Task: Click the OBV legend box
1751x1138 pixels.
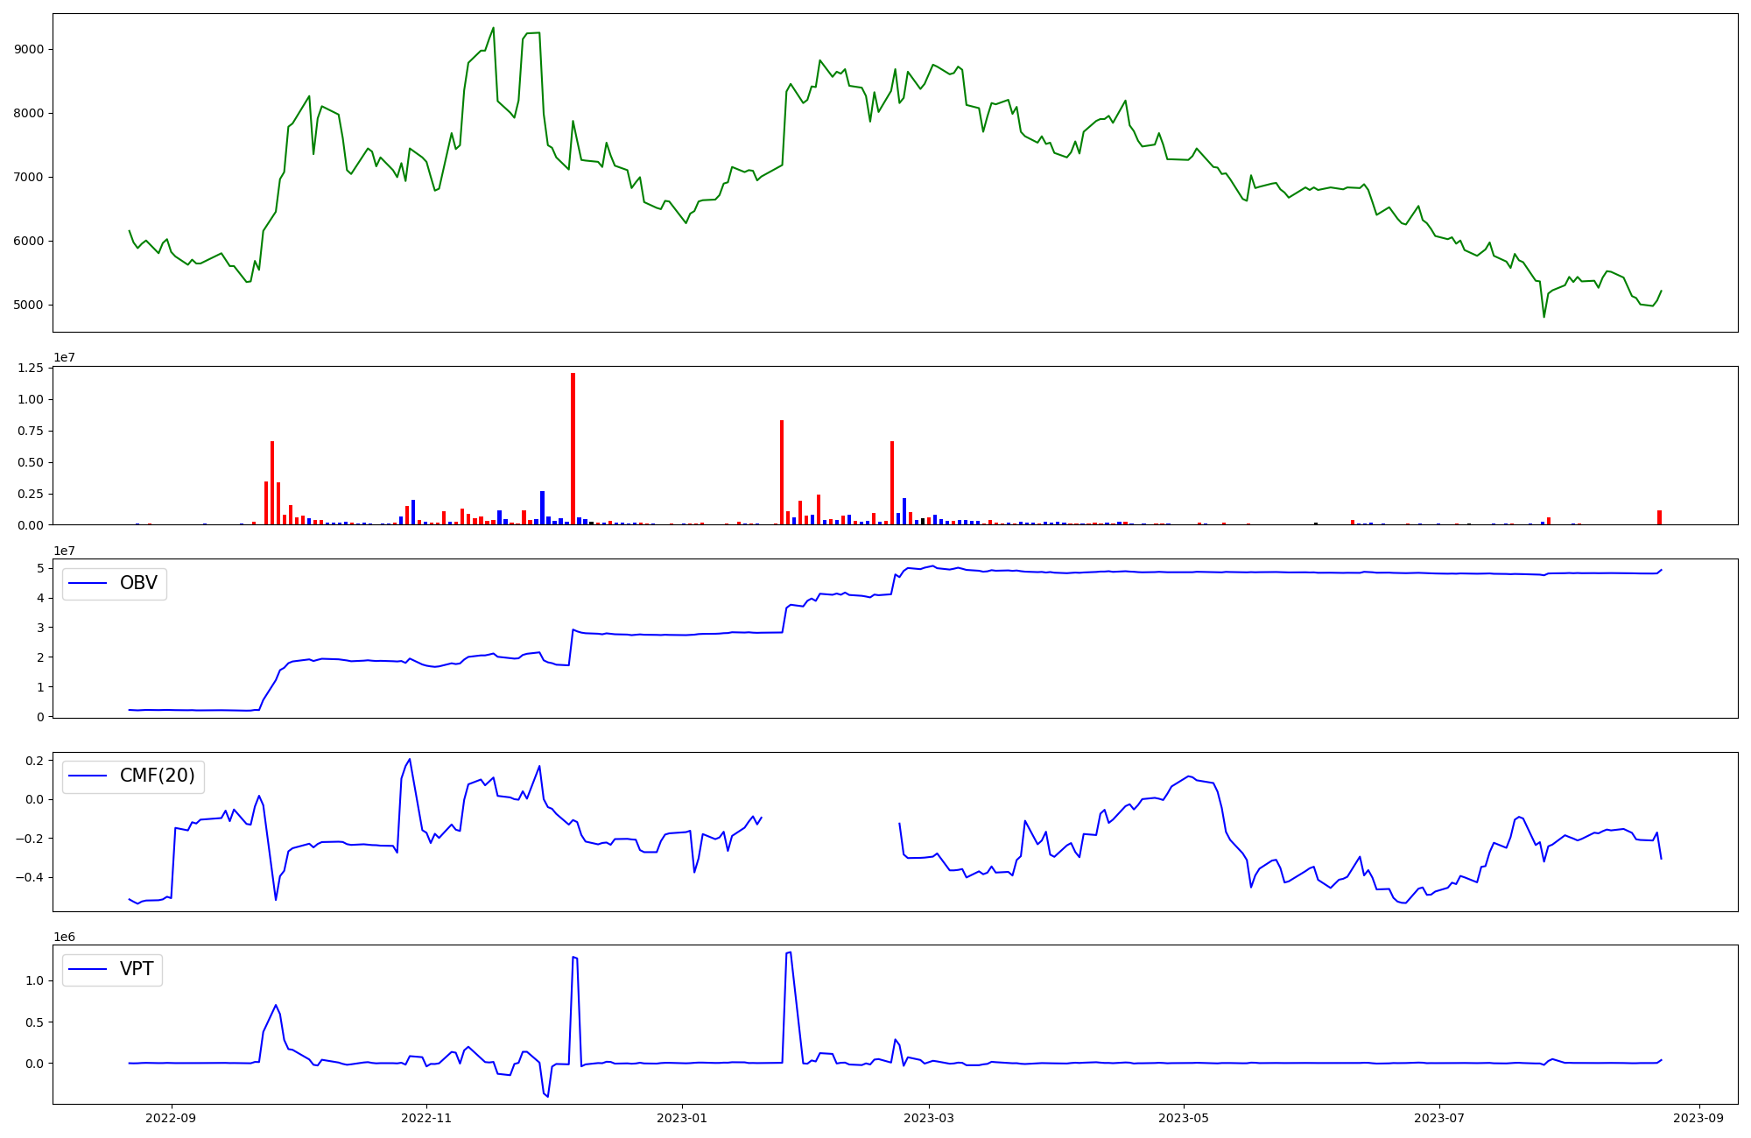Action: pos(114,584)
